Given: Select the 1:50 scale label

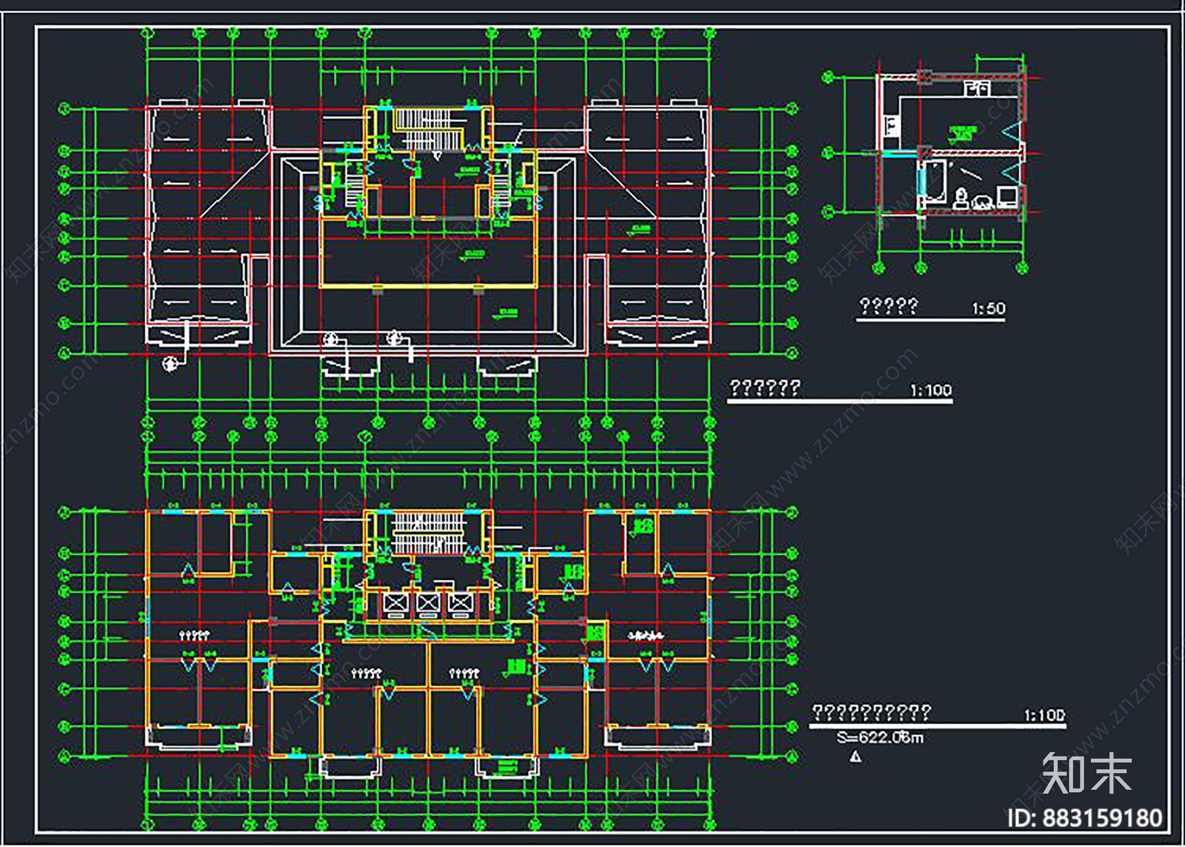Looking at the screenshot, I should pos(989,308).
